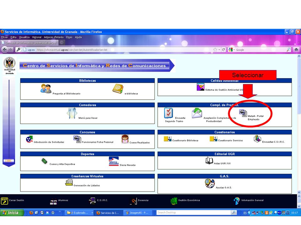
Task: Click Sierra Nevada link text
Action: coord(128,165)
